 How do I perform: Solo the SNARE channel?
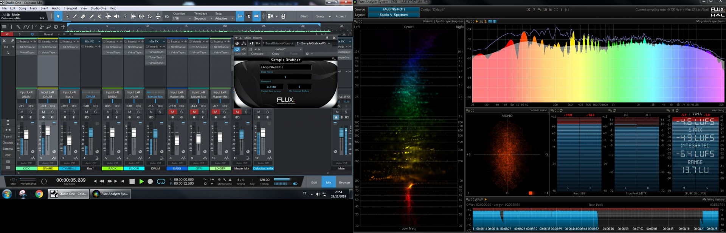52,112
